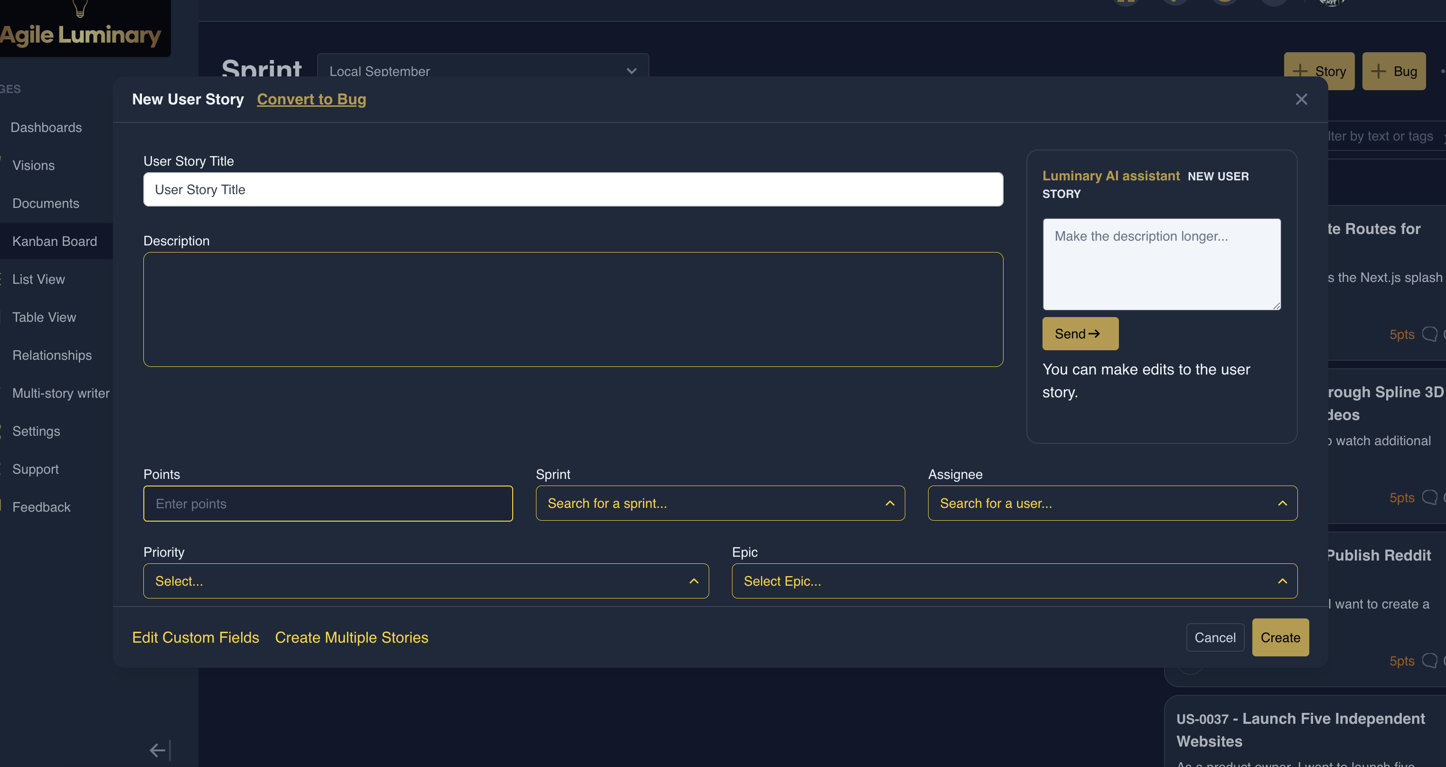Click the add Bug button

coord(1394,71)
